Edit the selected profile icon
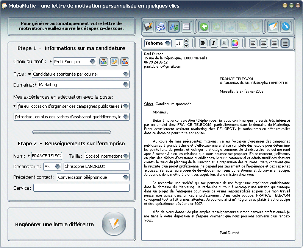Image resolution: width=303 pixels, height=248 pixels. click(x=114, y=62)
